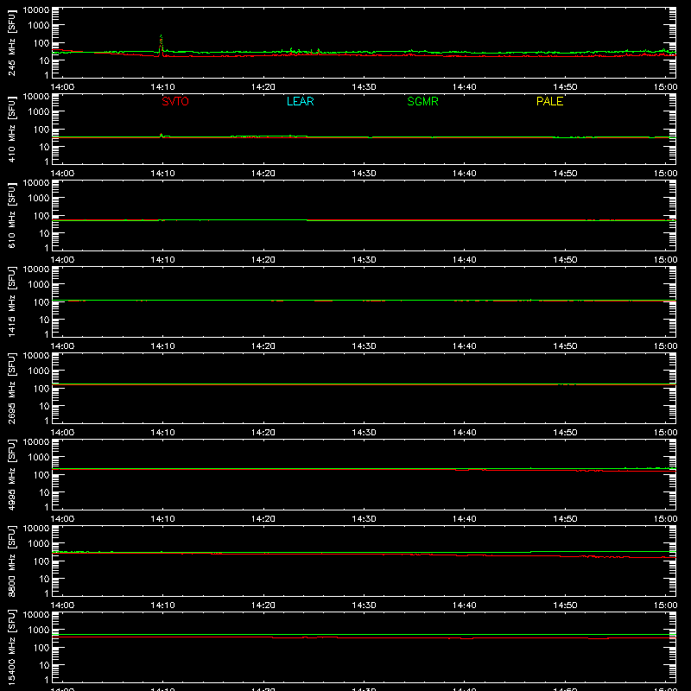
Task: Select the 4995 MHz [SFU] axis title
Action: tap(11, 474)
